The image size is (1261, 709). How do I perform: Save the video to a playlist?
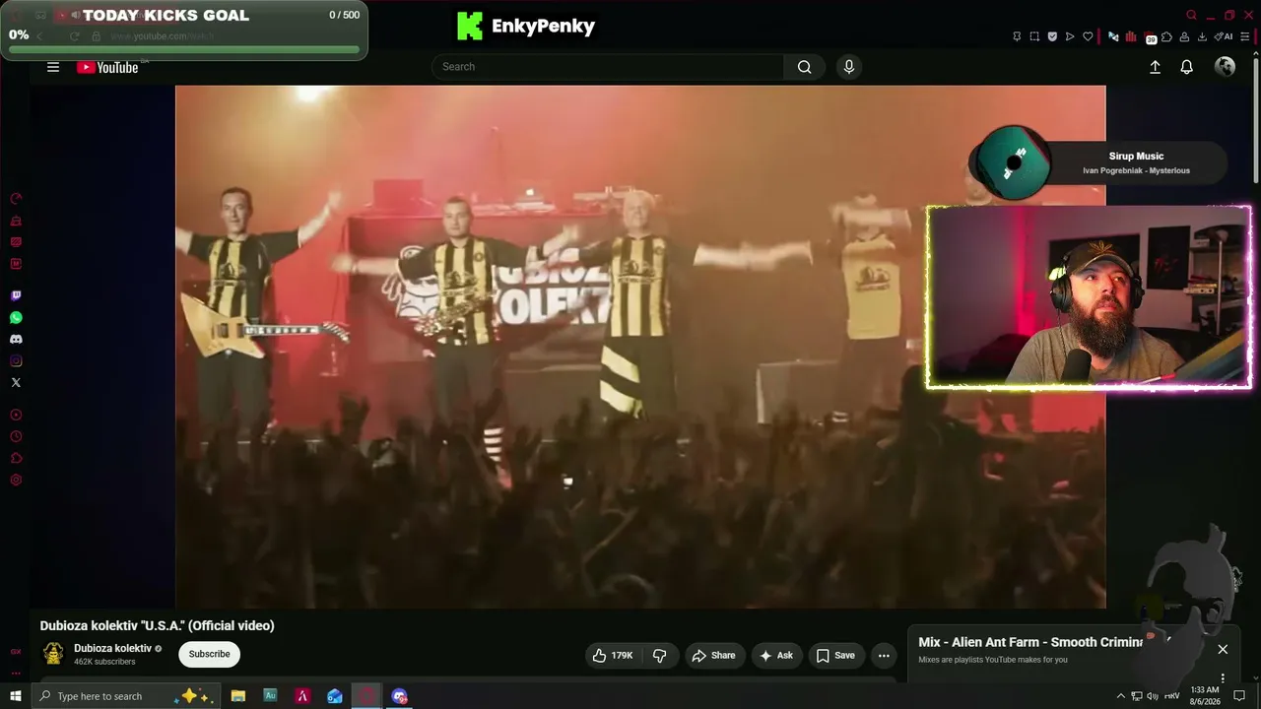coord(834,656)
